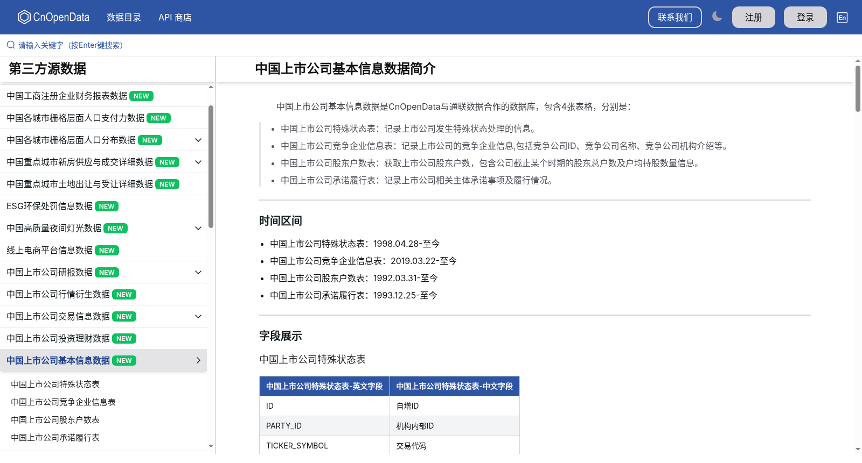Screen dimensions: 862x463
Task: Click the CnOpenData logo
Action: [53, 17]
